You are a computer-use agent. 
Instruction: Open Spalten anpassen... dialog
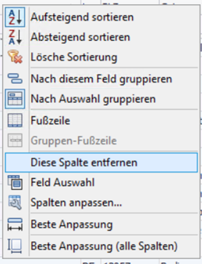(x=76, y=203)
